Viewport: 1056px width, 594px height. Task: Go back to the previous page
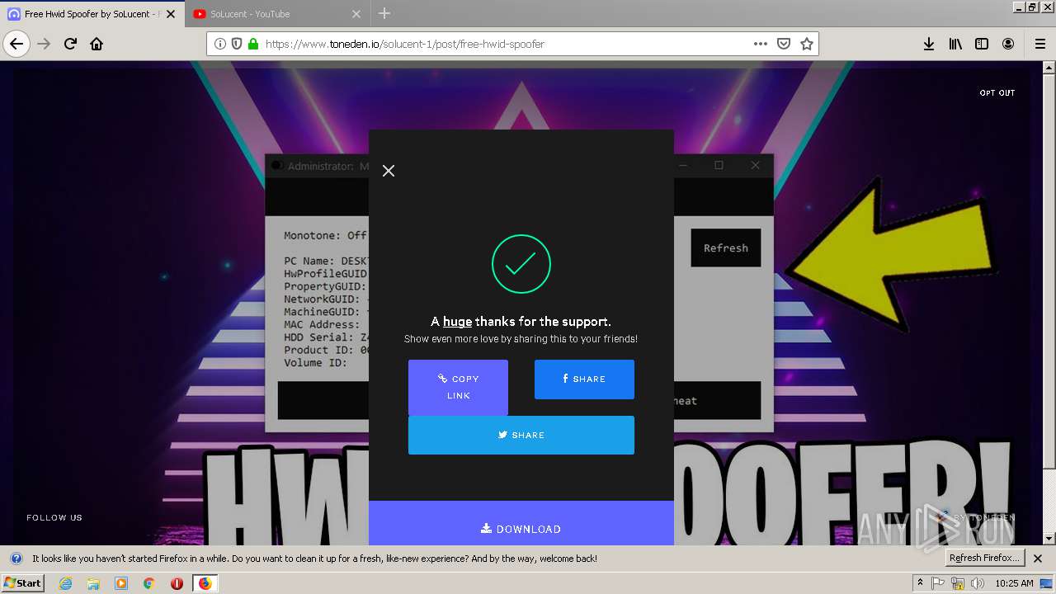click(x=16, y=44)
